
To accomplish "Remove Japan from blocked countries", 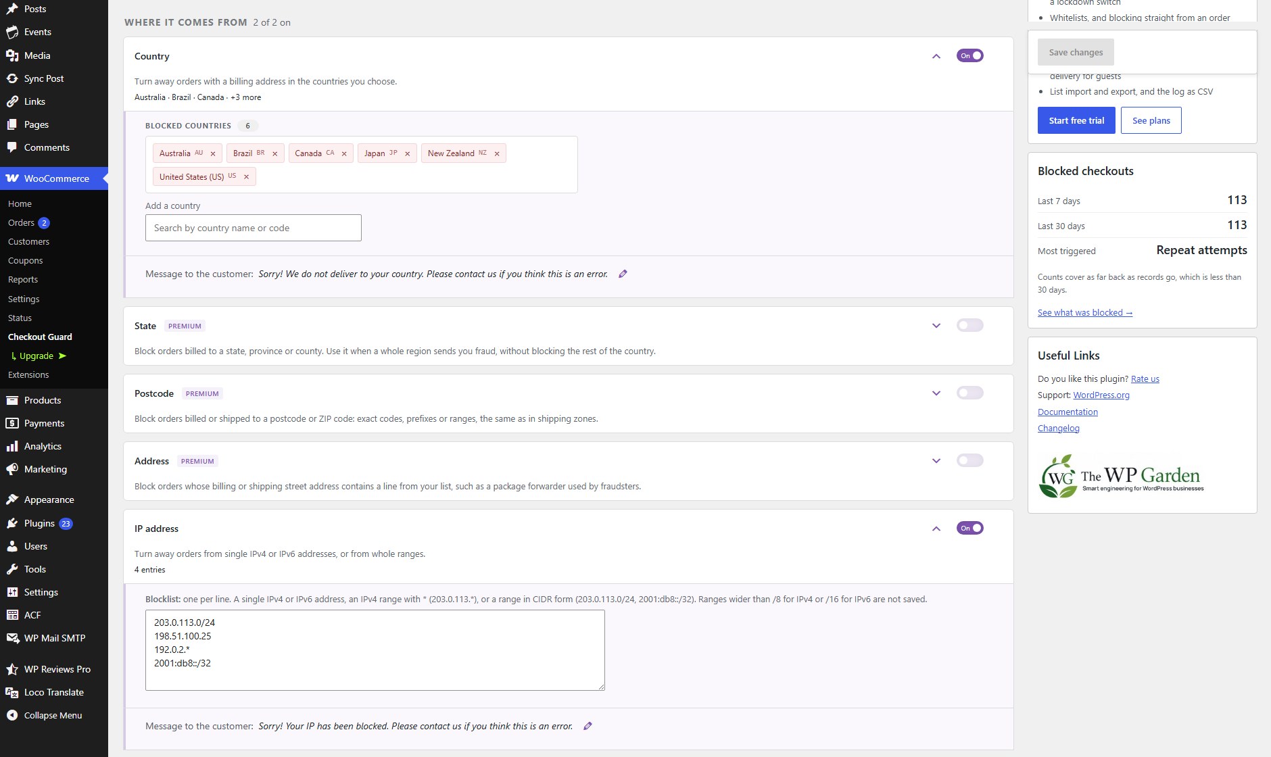I will pyautogui.click(x=408, y=153).
